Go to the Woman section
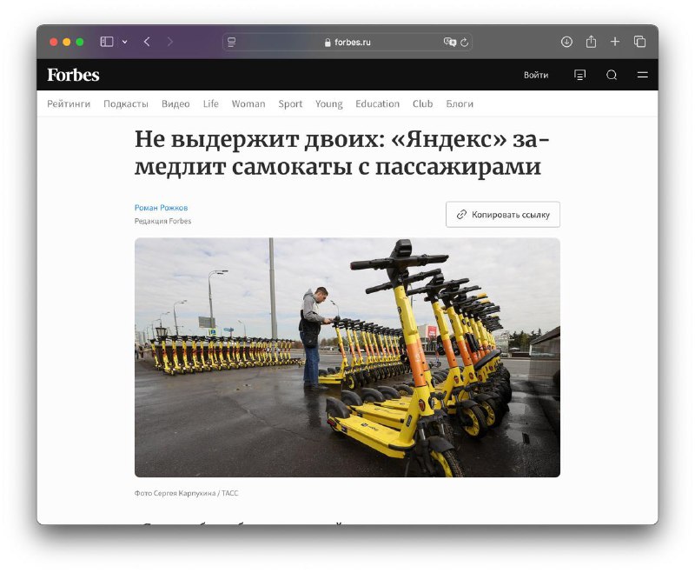This screenshot has height=573, width=695. coord(248,103)
